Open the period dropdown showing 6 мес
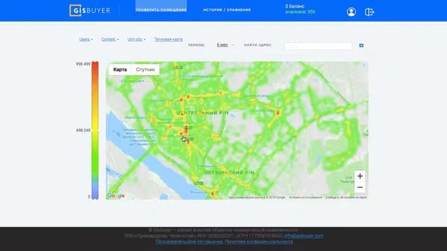The width and height of the screenshot is (447, 251). coord(225,45)
